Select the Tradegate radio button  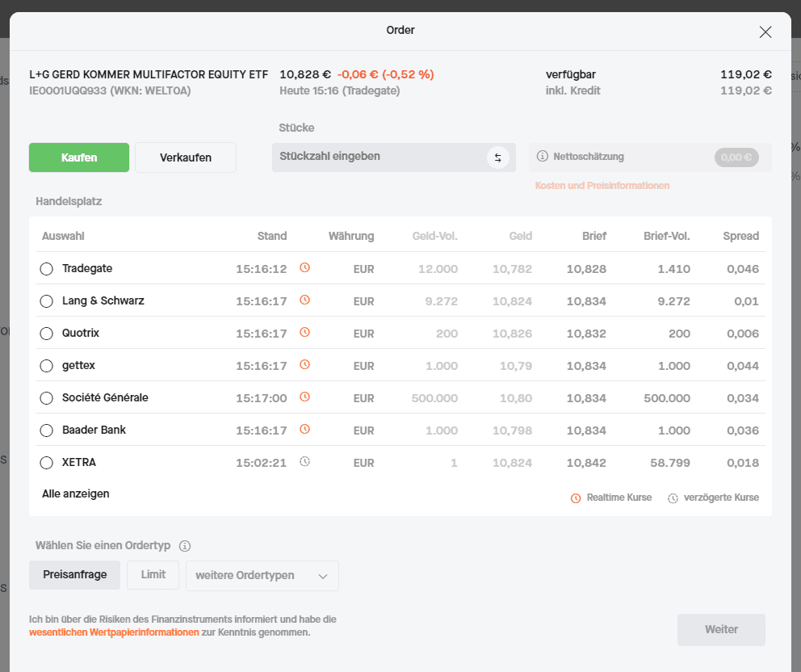[x=47, y=269]
